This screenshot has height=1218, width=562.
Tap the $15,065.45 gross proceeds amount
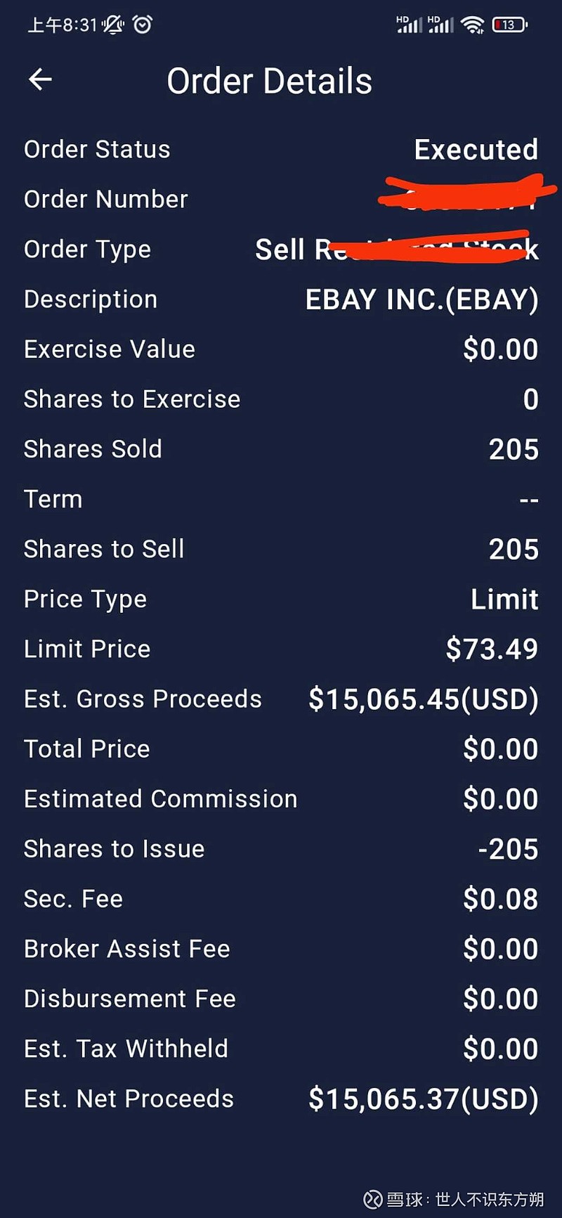[423, 699]
